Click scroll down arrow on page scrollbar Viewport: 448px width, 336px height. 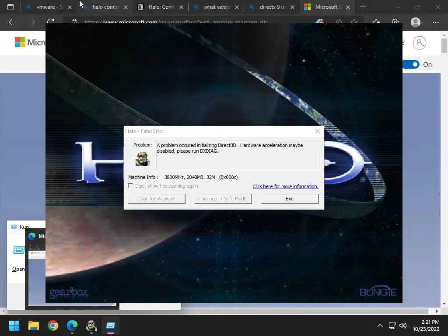(444, 304)
